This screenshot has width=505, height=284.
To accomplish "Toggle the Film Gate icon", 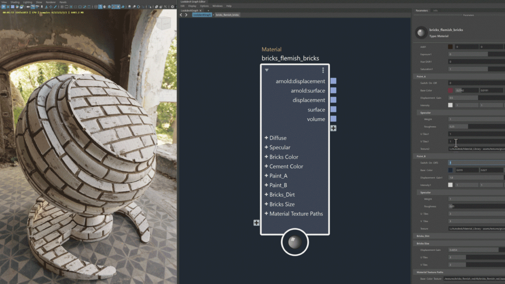I will 67,7.
